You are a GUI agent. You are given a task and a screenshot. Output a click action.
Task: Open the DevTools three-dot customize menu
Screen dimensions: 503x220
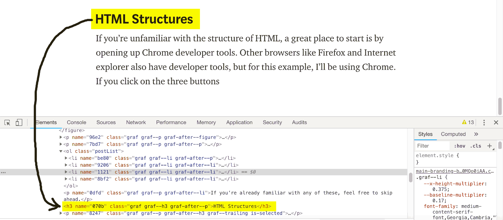click(x=484, y=123)
